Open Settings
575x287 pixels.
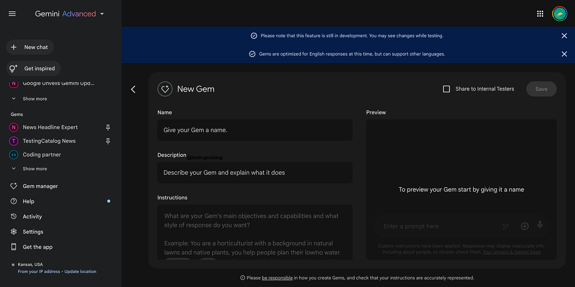pos(33,232)
